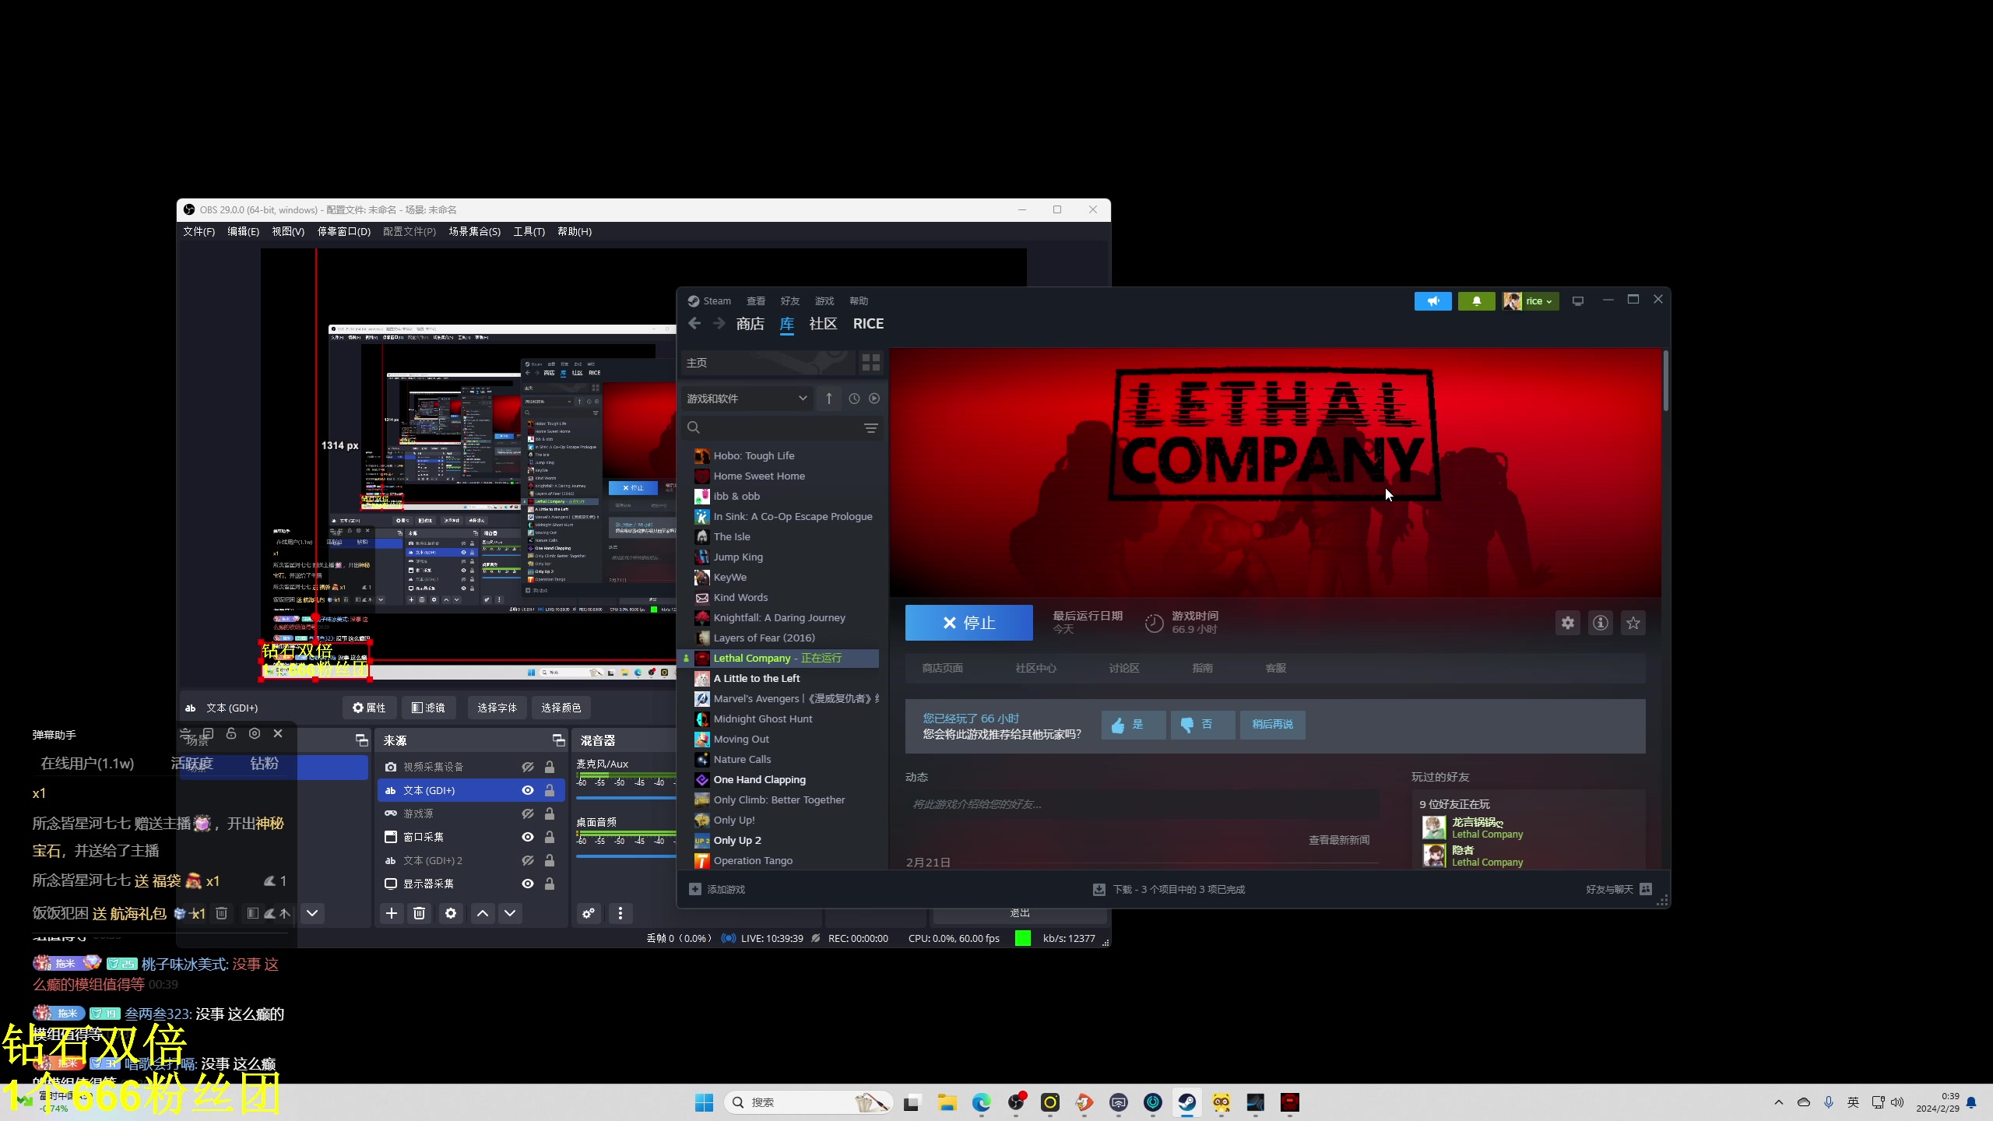The image size is (1993, 1121).
Task: Sort Steam library by recent activity
Action: (x=854, y=399)
